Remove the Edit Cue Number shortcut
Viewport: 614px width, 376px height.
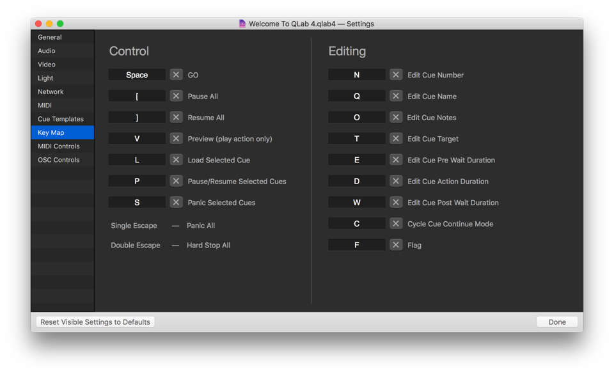(x=396, y=75)
